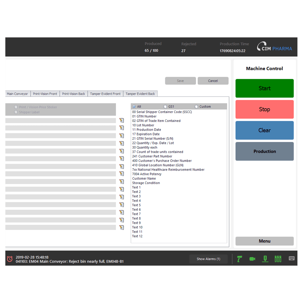303x303 pixels.
Task: Click the green three-column conveyor status icon
Action: pyautogui.click(x=278, y=259)
